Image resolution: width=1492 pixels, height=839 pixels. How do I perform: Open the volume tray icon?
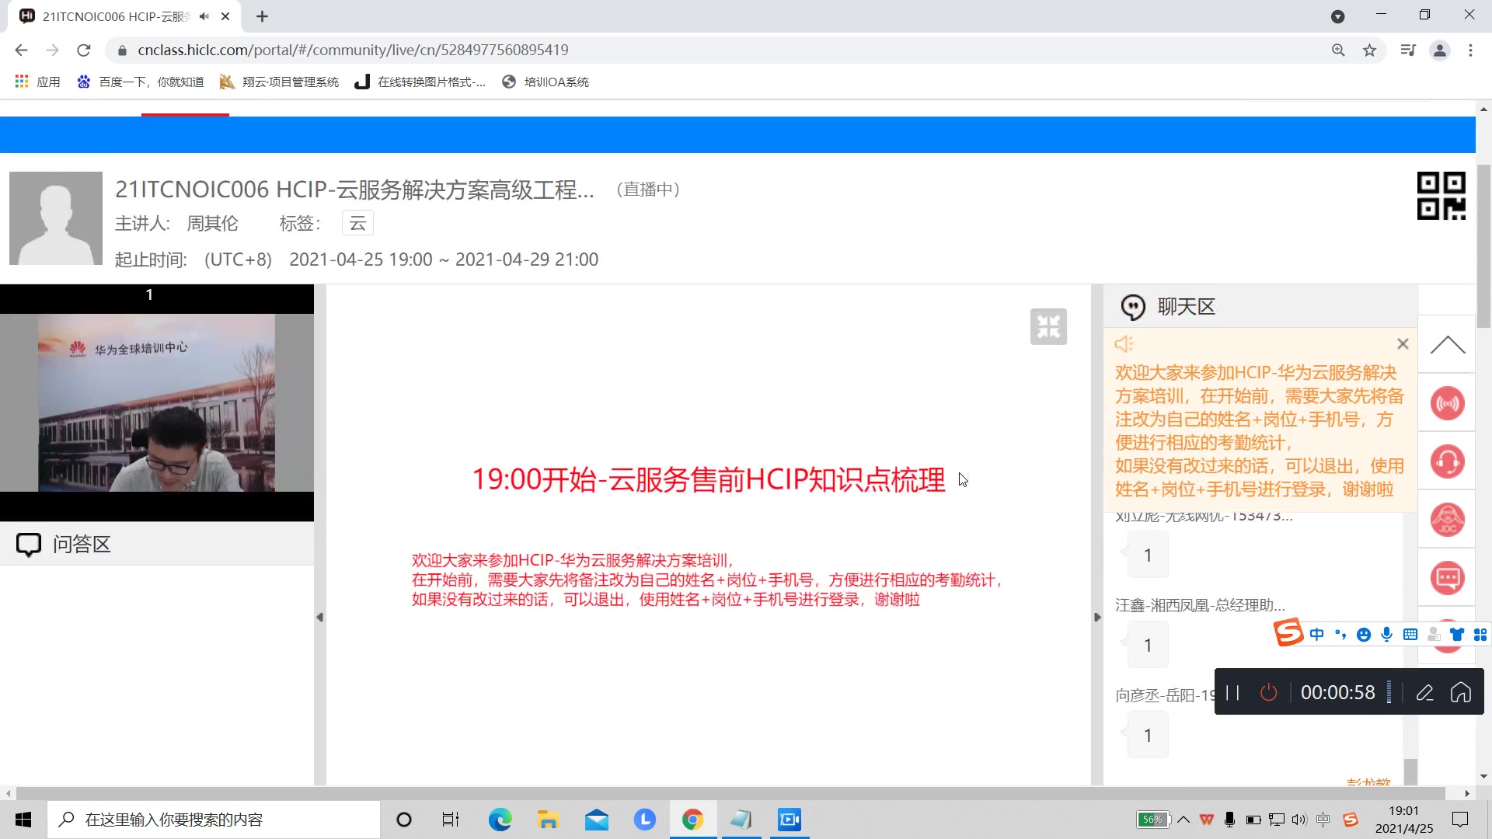(x=1299, y=820)
